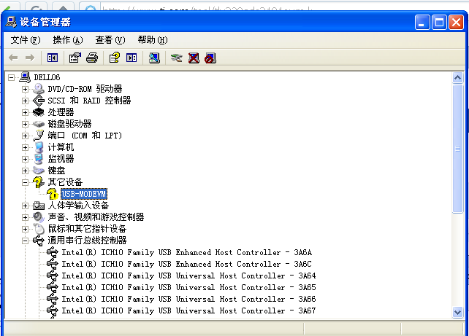Click the yellow question mark icon of 其它设备
The image size is (469, 336).
39,182
